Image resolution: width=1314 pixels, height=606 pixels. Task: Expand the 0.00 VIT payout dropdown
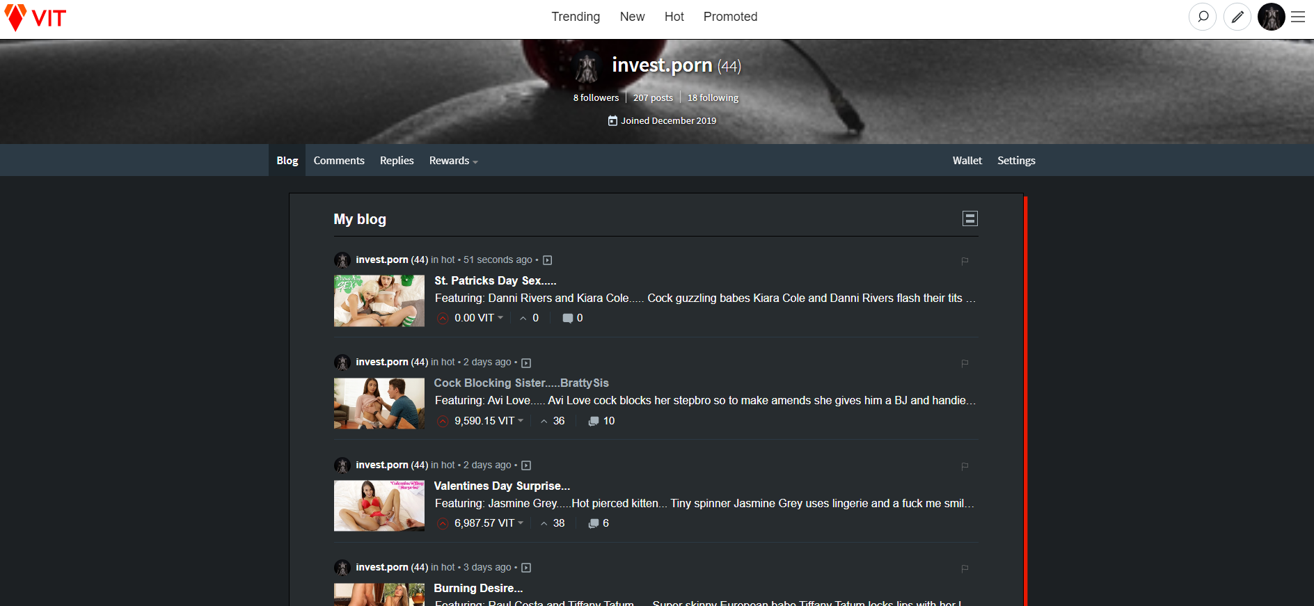point(479,318)
